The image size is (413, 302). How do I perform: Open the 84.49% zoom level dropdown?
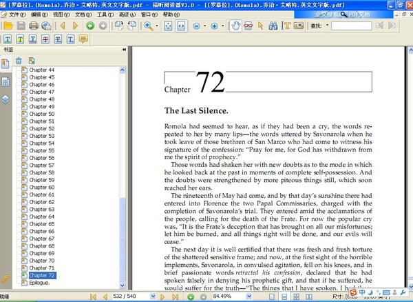click(248, 296)
